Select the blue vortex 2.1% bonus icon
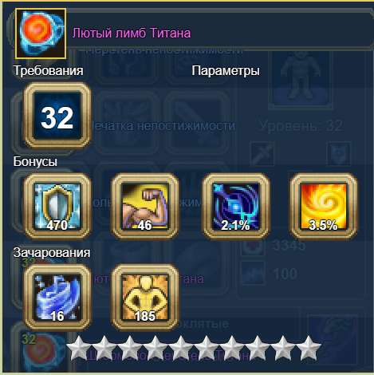The image size is (374, 375). point(236,207)
